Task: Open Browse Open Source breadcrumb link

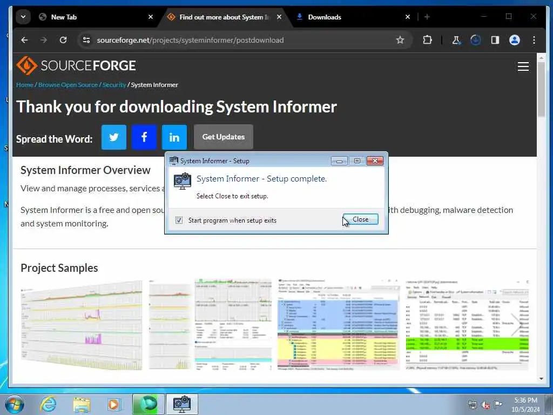Action: 68,85
